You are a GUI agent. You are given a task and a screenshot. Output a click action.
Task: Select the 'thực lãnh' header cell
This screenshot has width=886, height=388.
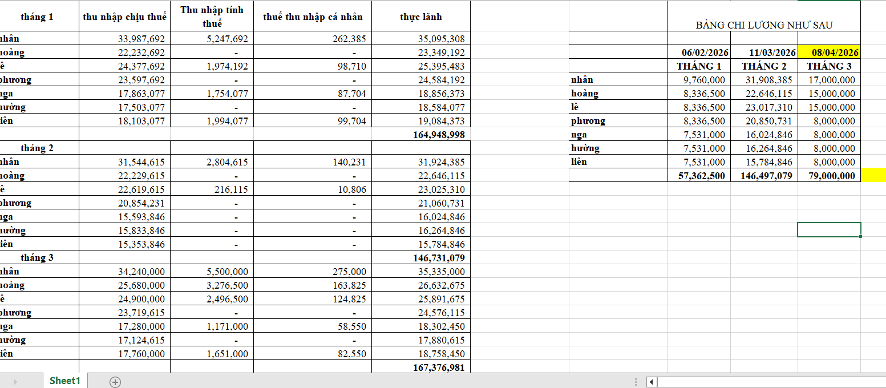click(421, 17)
